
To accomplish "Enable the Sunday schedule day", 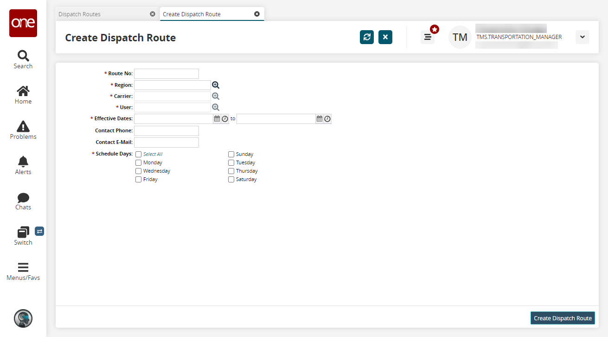I will (231, 154).
